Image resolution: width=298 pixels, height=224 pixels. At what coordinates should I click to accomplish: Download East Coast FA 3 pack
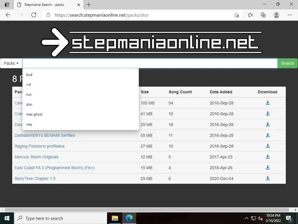(268, 168)
